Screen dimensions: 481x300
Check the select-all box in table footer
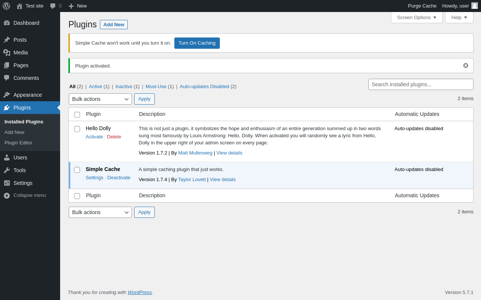(x=77, y=196)
